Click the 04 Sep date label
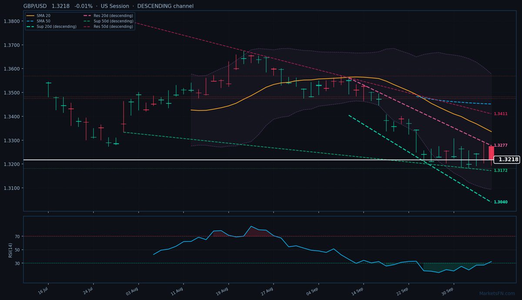This screenshot has height=300, width=522. [312, 290]
